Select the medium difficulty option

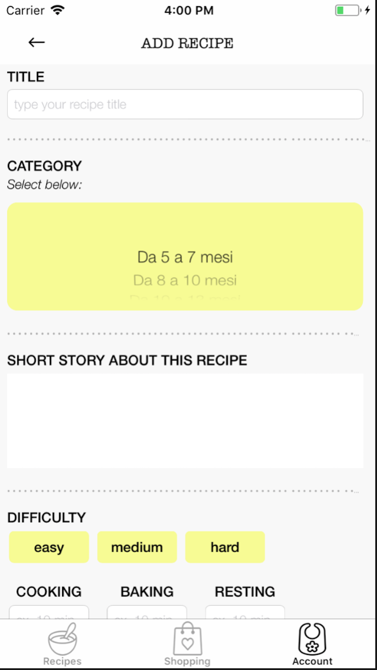coord(137,547)
